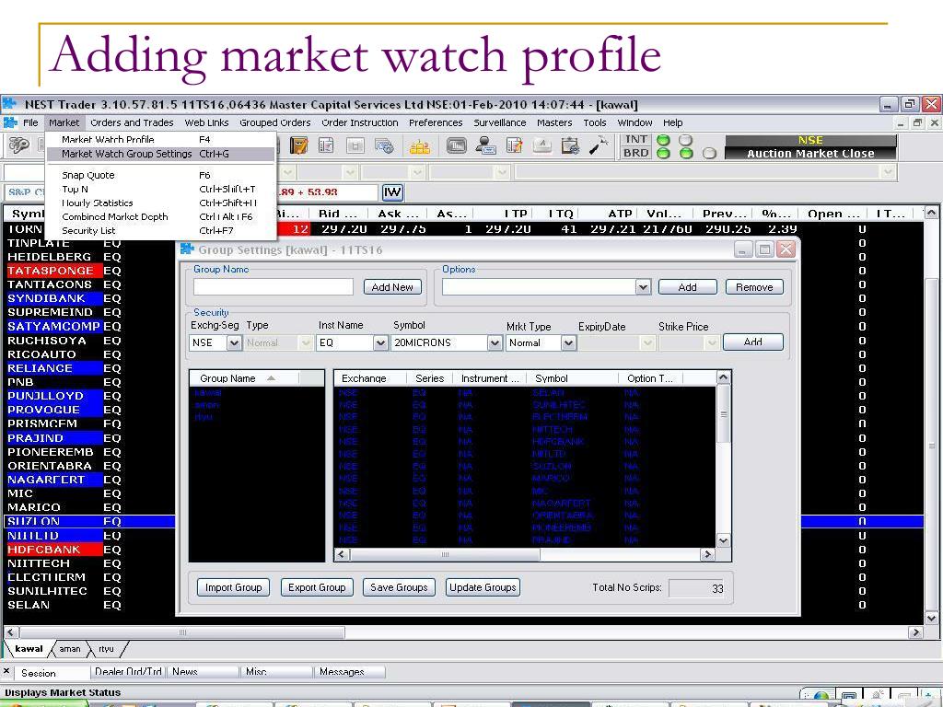Image resolution: width=943 pixels, height=707 pixels.
Task: Select Snap Quote from Market menu
Action: click(160, 175)
